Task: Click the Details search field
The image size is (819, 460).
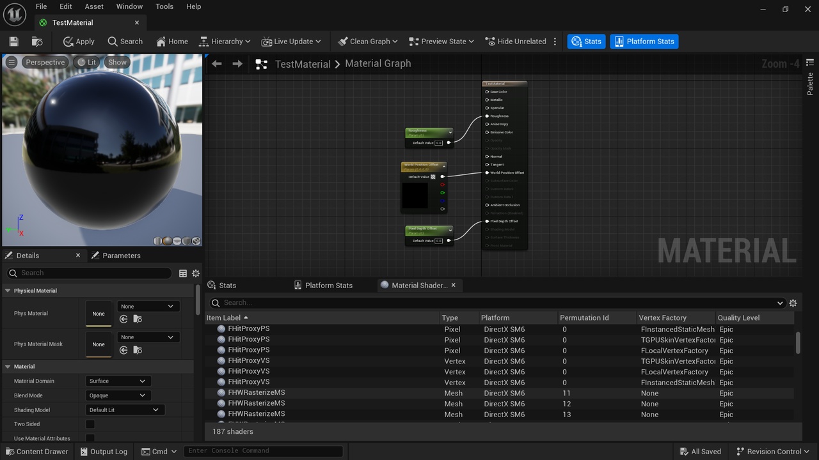Action: point(90,273)
